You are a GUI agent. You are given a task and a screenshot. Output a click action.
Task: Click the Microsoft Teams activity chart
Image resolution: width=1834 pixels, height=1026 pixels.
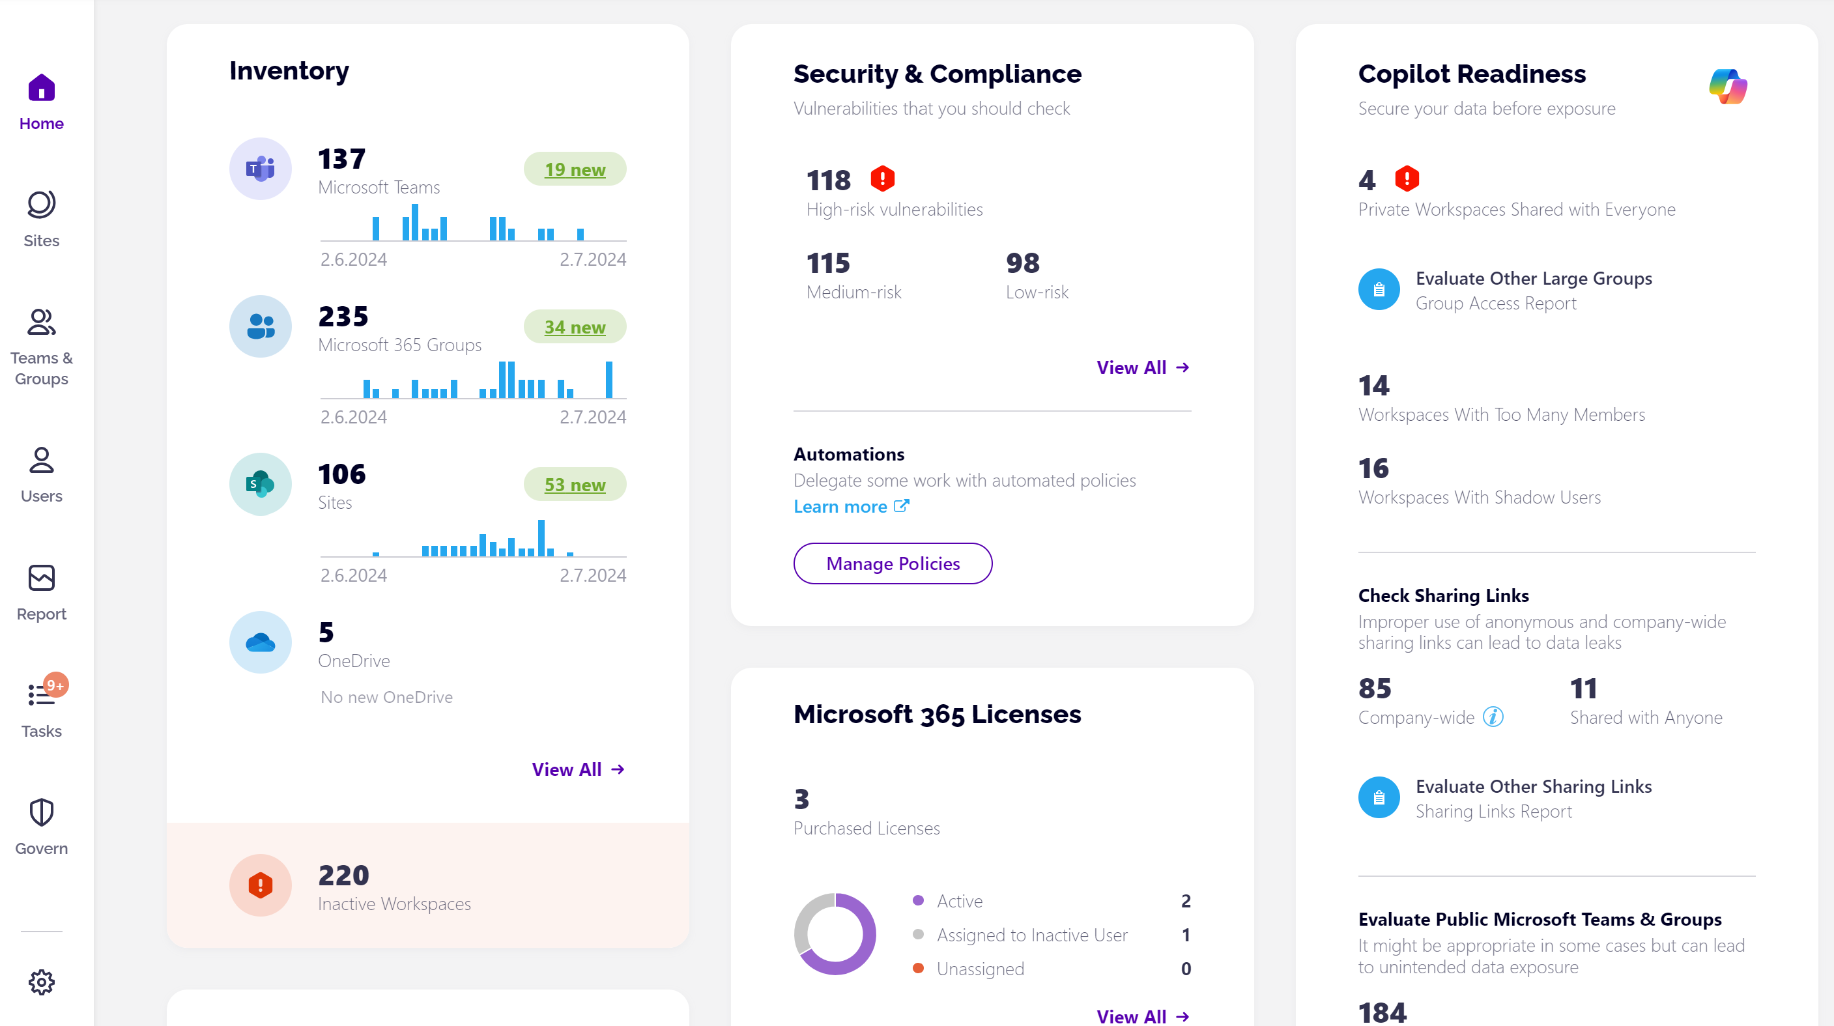click(474, 223)
